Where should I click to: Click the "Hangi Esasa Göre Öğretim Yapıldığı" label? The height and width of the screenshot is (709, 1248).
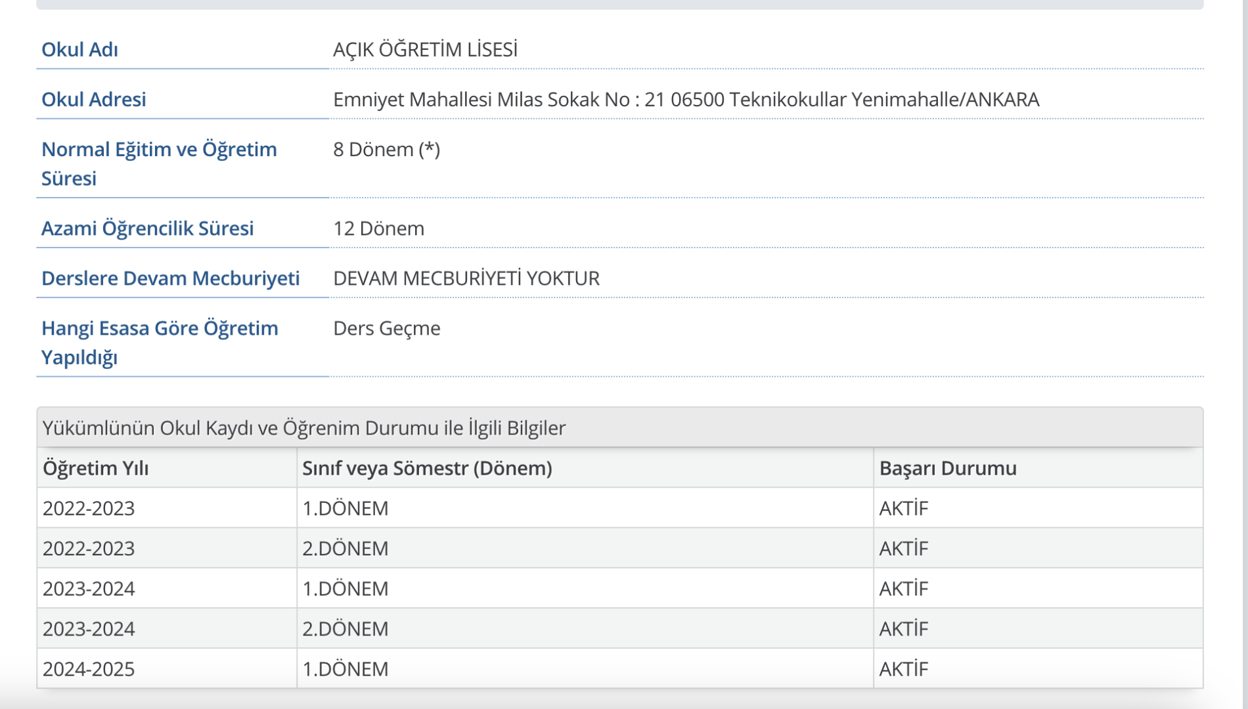(160, 342)
